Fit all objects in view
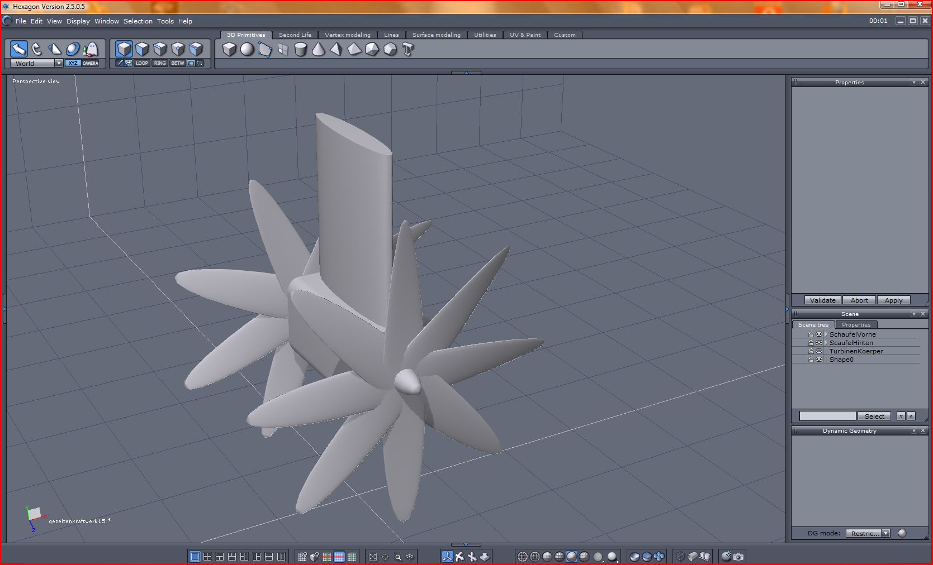 [373, 557]
